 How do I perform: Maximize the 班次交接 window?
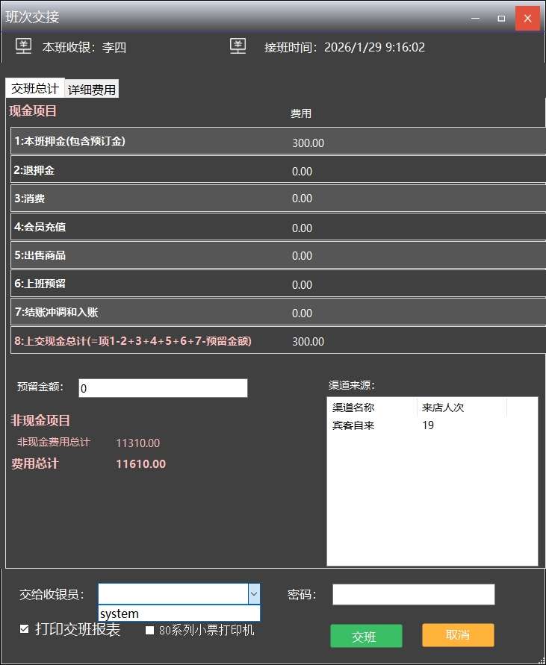pos(501,18)
